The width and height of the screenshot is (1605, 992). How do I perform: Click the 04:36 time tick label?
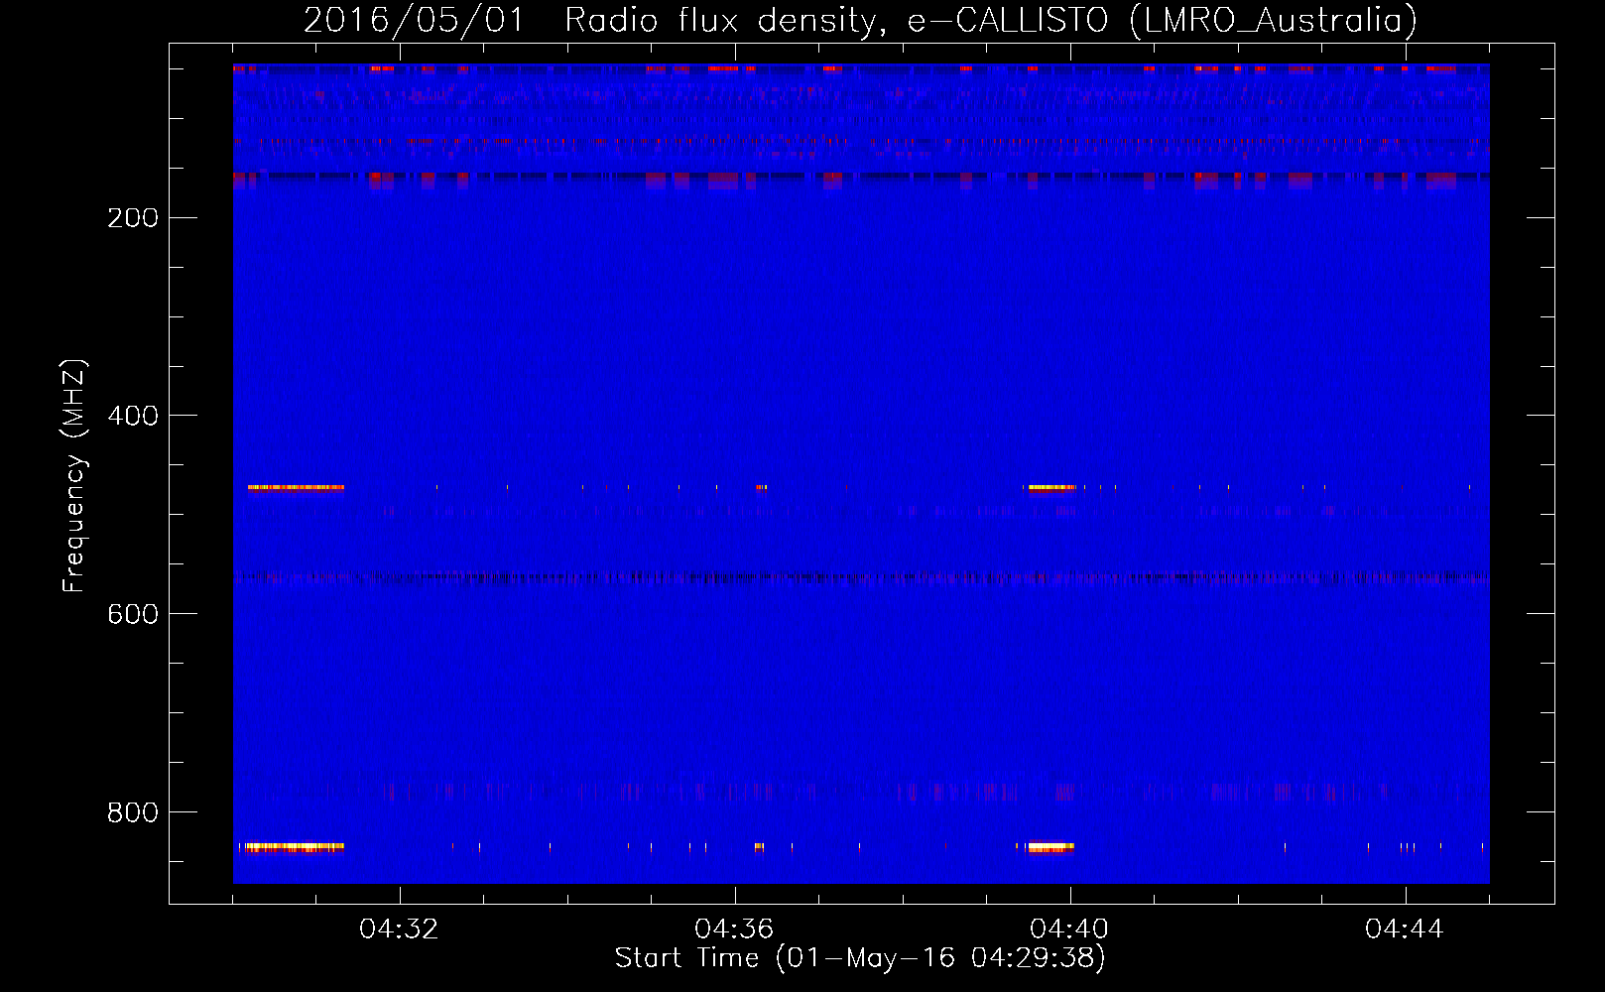click(x=734, y=930)
